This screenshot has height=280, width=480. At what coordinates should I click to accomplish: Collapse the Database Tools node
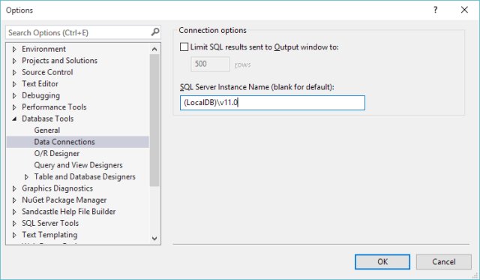[x=14, y=119]
